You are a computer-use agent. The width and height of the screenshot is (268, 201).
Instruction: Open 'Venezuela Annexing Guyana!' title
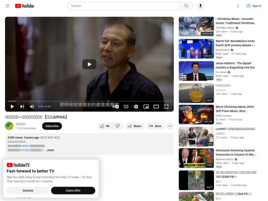(x=236, y=152)
